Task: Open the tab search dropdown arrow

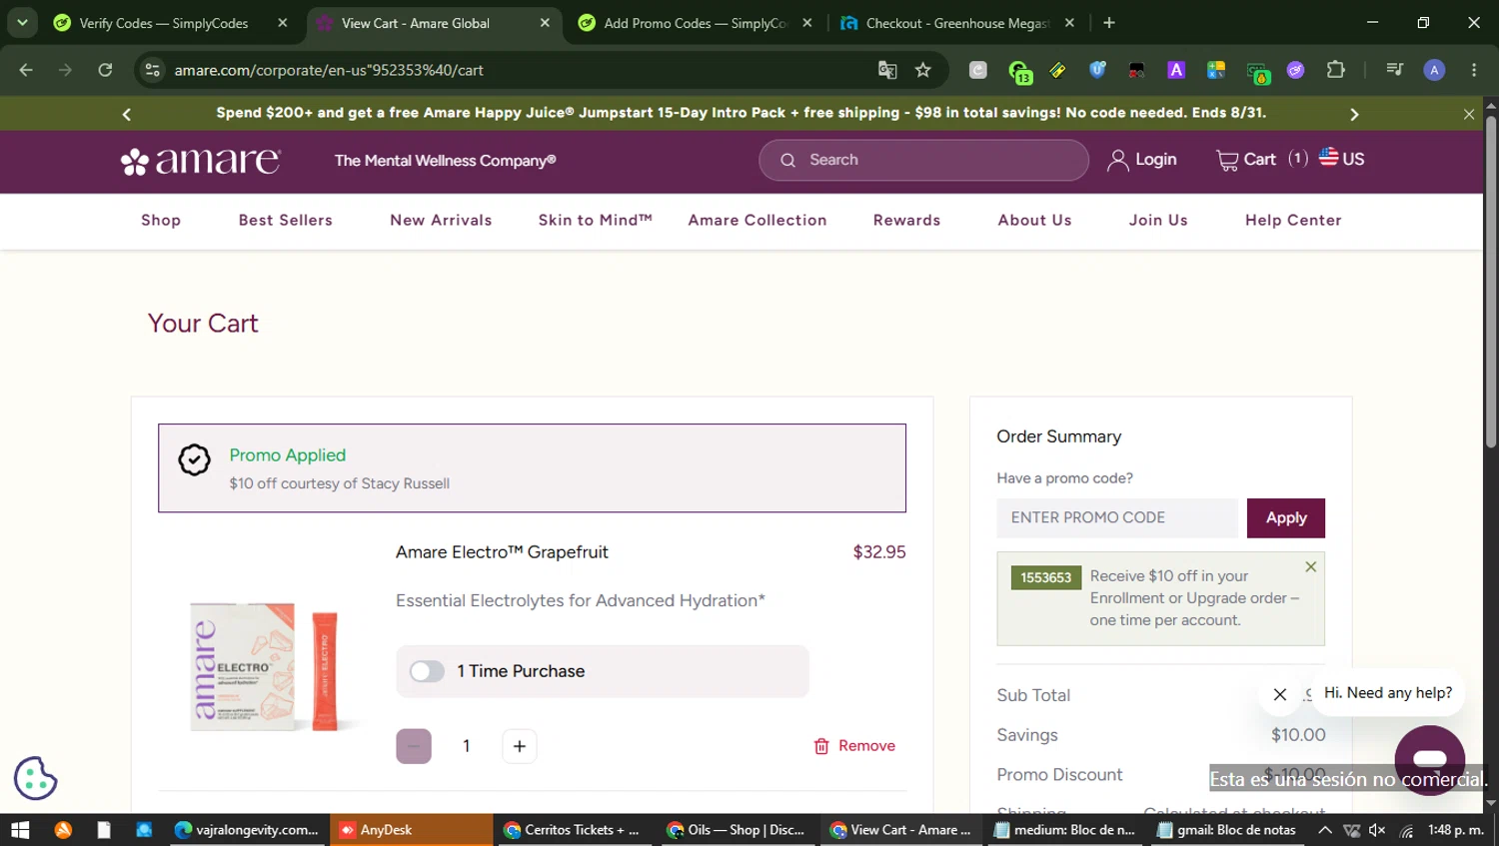Action: click(22, 22)
